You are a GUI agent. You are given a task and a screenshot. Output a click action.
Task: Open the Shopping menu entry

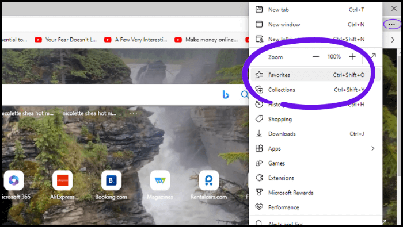[x=315, y=119]
